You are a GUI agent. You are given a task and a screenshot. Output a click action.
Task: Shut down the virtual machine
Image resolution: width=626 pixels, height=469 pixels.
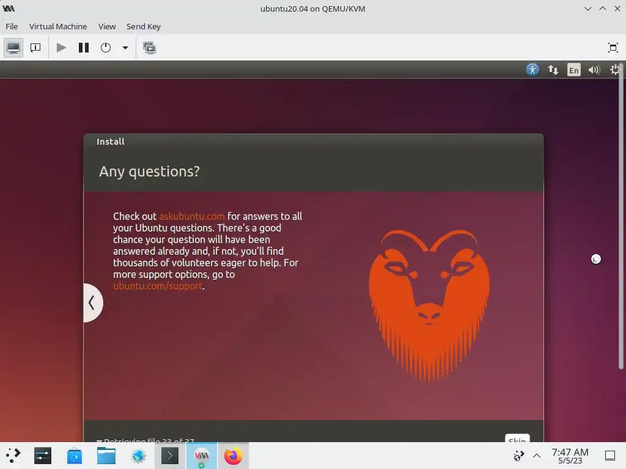click(x=106, y=48)
